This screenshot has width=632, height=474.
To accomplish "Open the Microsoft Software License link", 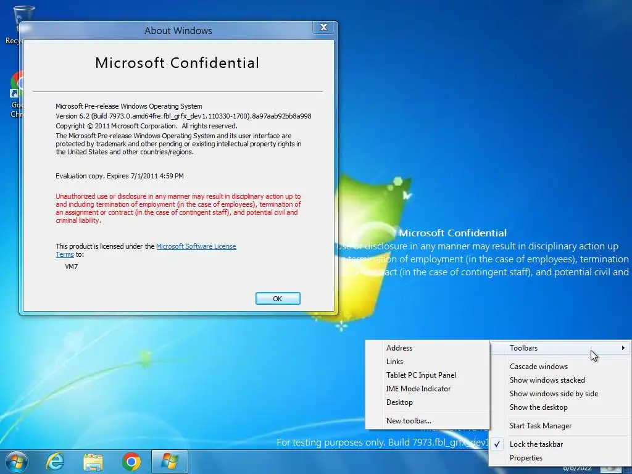I will point(196,246).
